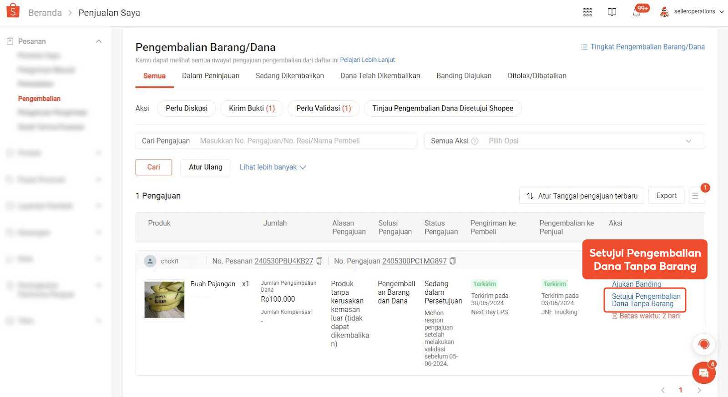The image size is (728, 397).
Task: Expand the Lihat lebih banyak filters
Action: pos(273,167)
